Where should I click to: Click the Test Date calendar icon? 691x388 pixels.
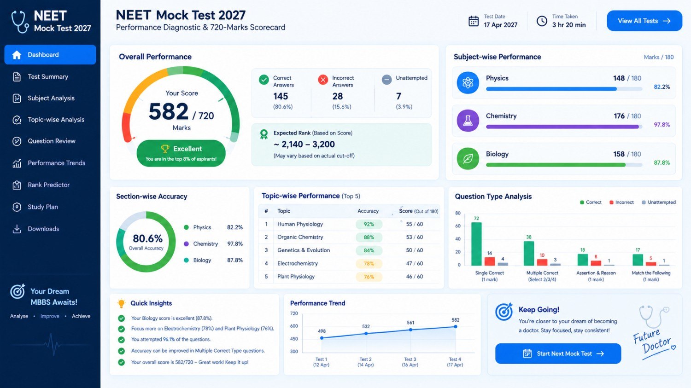[474, 21]
